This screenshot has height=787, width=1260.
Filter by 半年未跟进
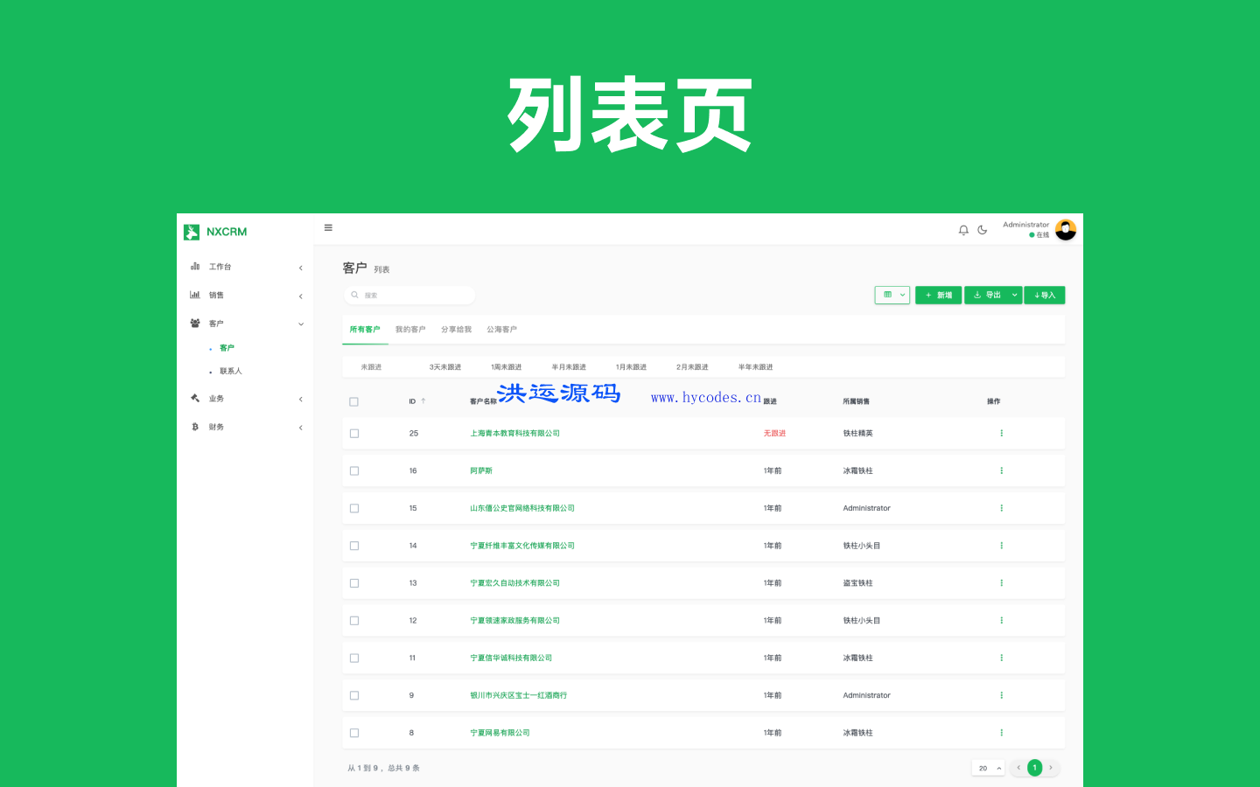[x=755, y=367]
